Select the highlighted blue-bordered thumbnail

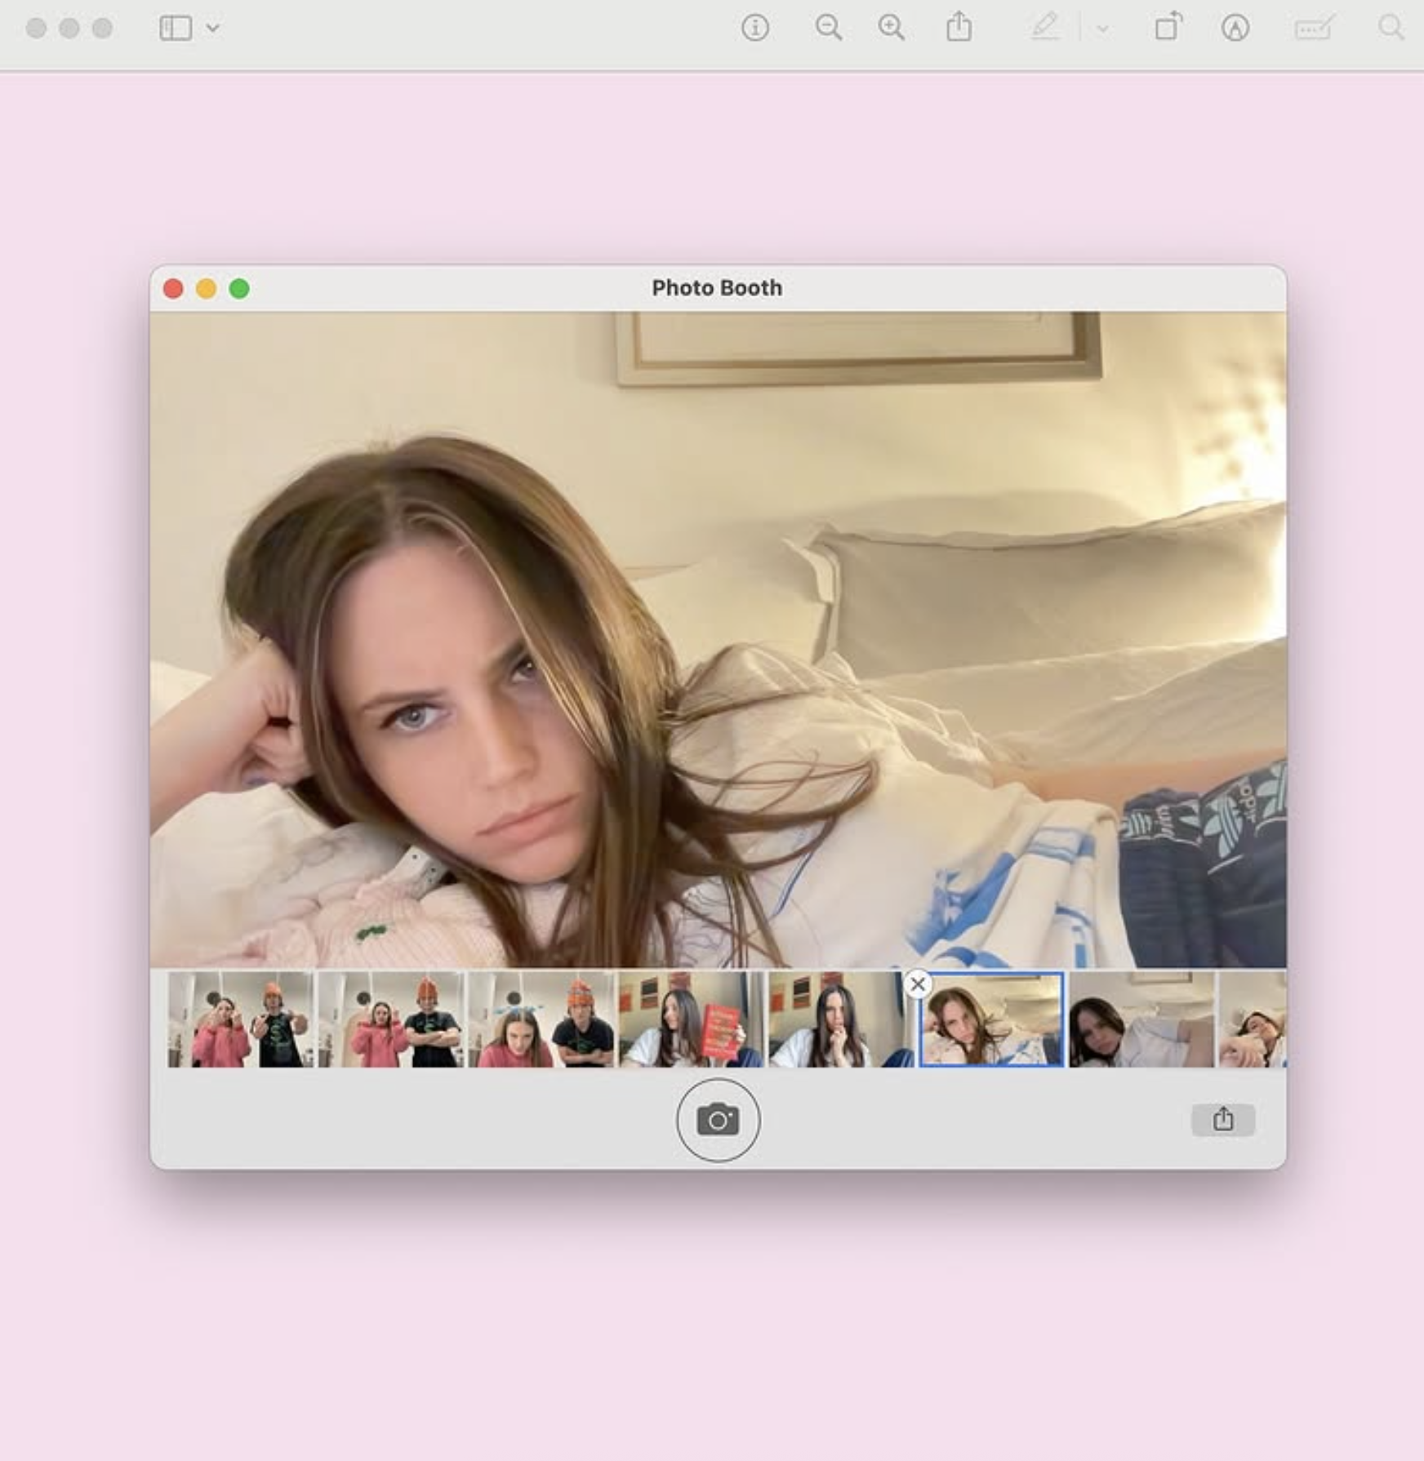992,1019
